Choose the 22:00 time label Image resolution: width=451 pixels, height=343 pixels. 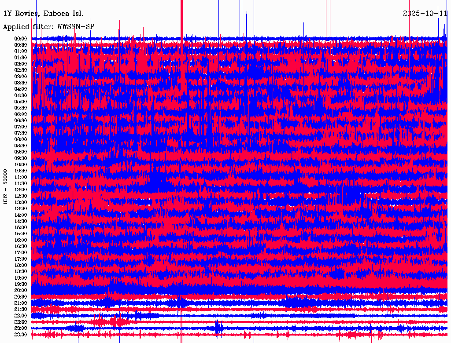(x=21, y=316)
